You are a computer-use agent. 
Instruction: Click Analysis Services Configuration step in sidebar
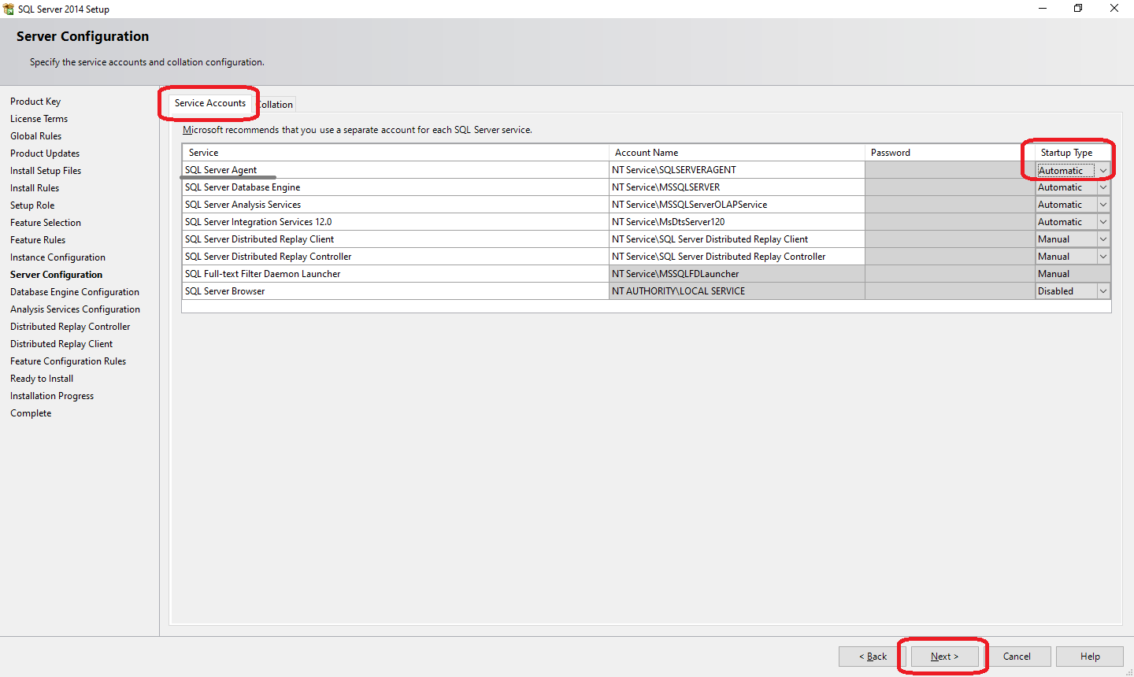coord(76,309)
